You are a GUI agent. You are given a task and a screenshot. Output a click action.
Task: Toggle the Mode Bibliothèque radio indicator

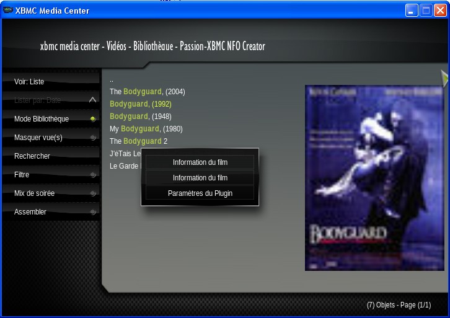tap(93, 118)
